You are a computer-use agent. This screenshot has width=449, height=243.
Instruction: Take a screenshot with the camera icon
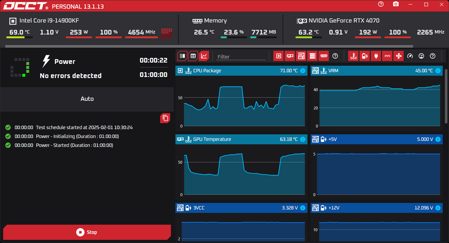(x=396, y=4)
